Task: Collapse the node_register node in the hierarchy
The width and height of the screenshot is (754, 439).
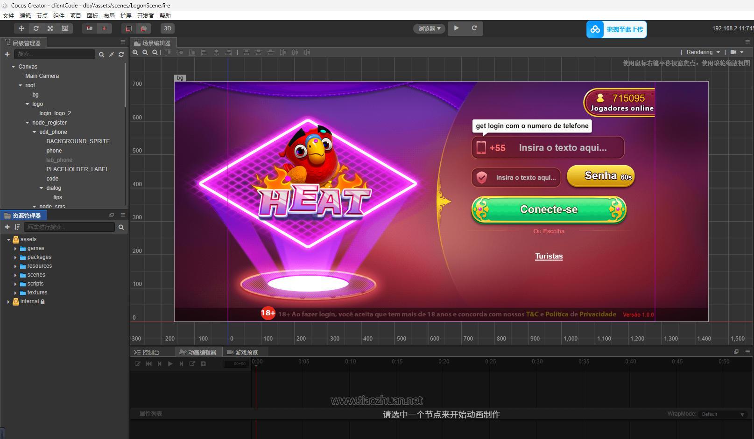Action: pyautogui.click(x=27, y=122)
